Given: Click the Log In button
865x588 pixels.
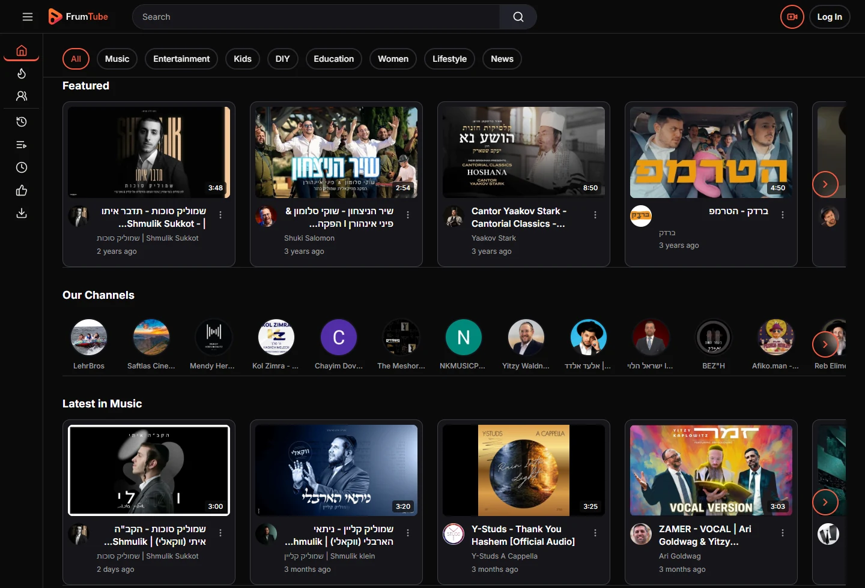Looking at the screenshot, I should click(830, 17).
